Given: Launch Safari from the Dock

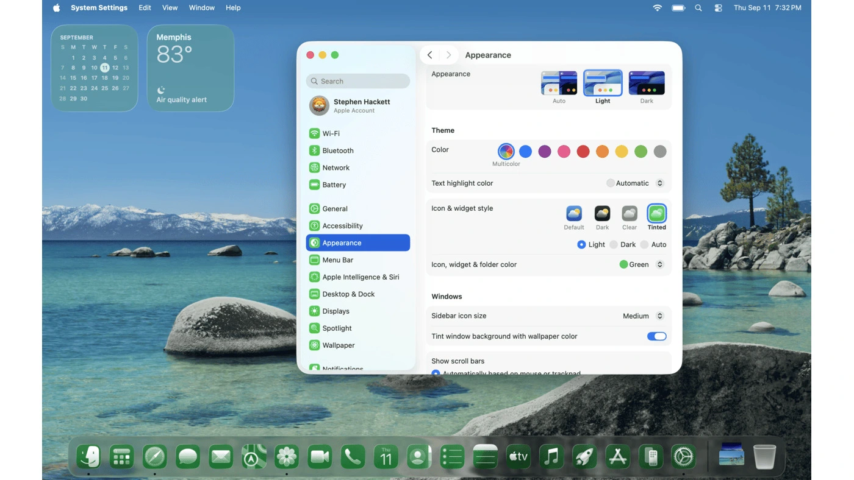Looking at the screenshot, I should tap(154, 456).
